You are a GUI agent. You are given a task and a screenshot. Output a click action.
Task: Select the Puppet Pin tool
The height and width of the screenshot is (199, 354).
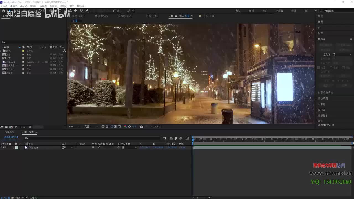coord(87,11)
